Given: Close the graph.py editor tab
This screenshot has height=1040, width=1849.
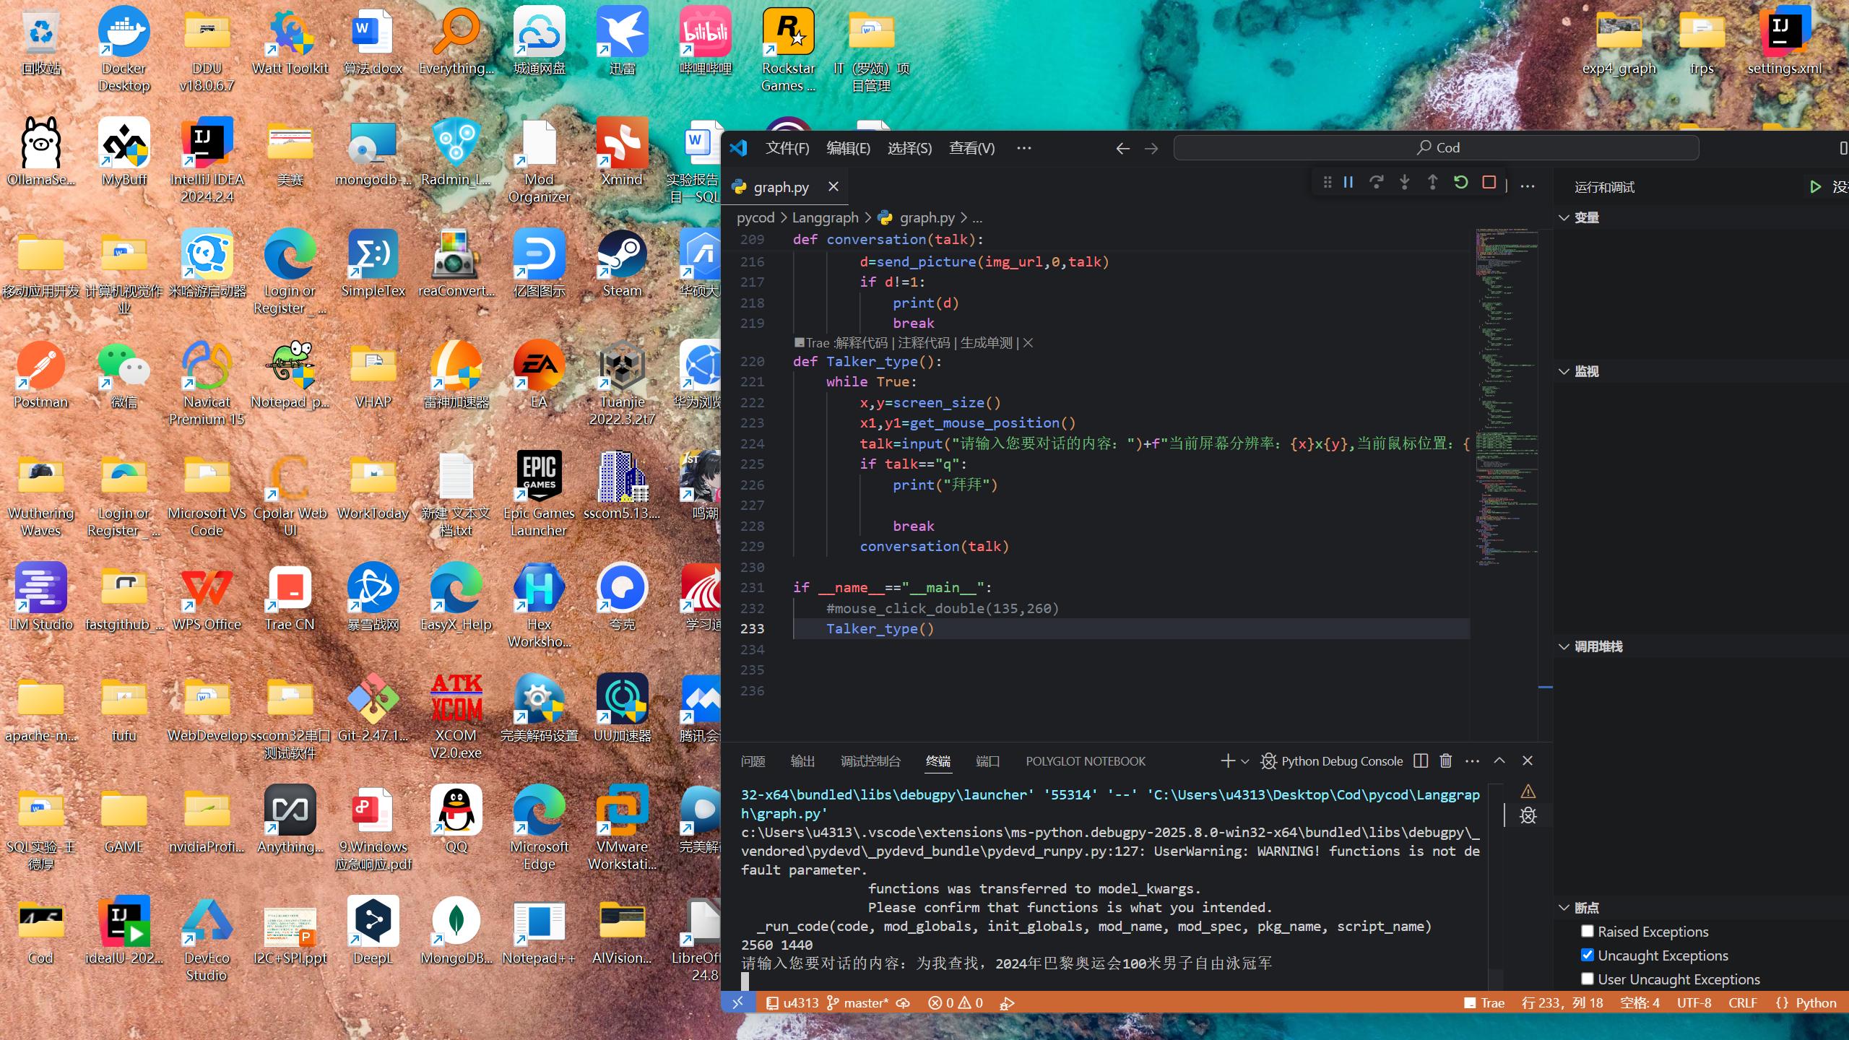Looking at the screenshot, I should 833,186.
